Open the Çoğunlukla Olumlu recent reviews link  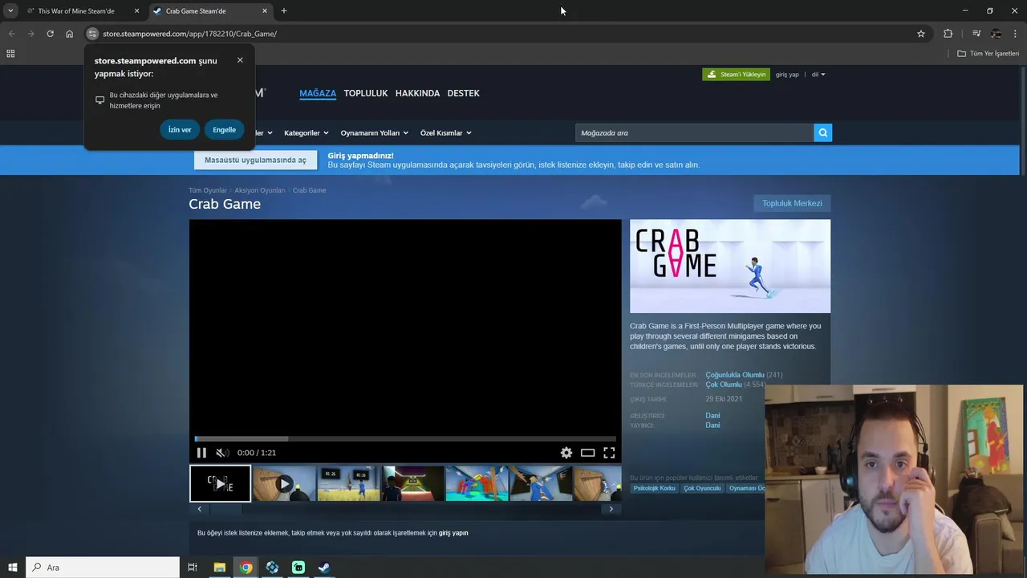(734, 375)
